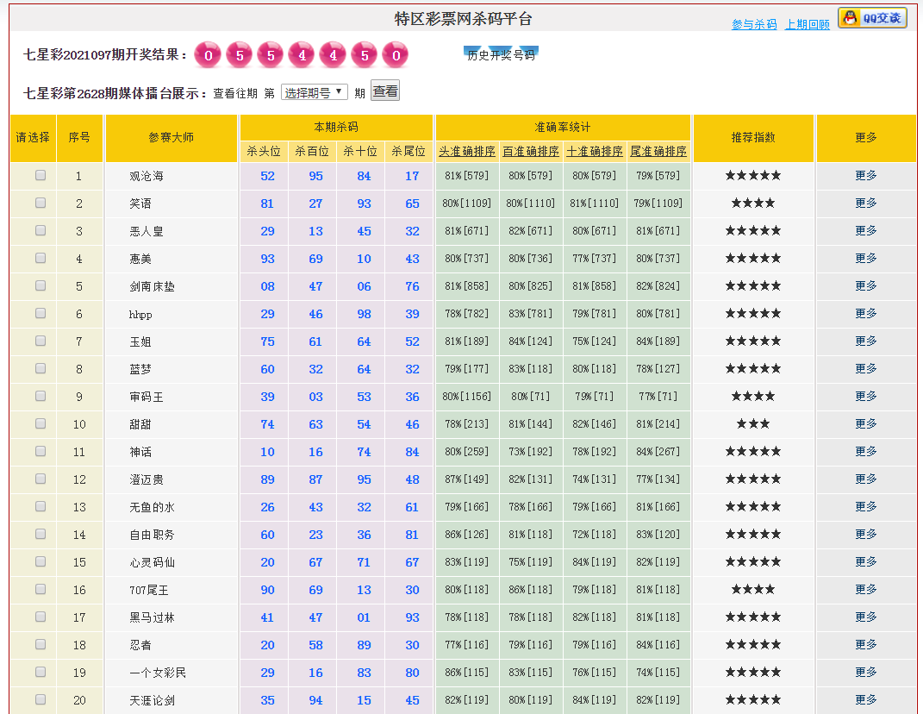
Task: Sort by 尾准确排序 column
Action: tap(658, 152)
